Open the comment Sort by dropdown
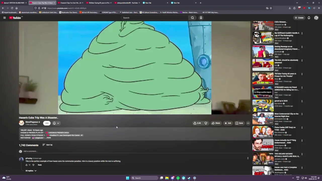The width and height of the screenshot is (322, 181). pyautogui.click(x=48, y=145)
